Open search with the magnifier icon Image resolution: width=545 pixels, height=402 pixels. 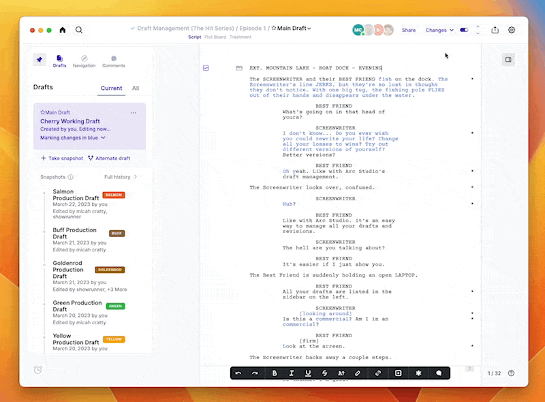[x=79, y=30]
